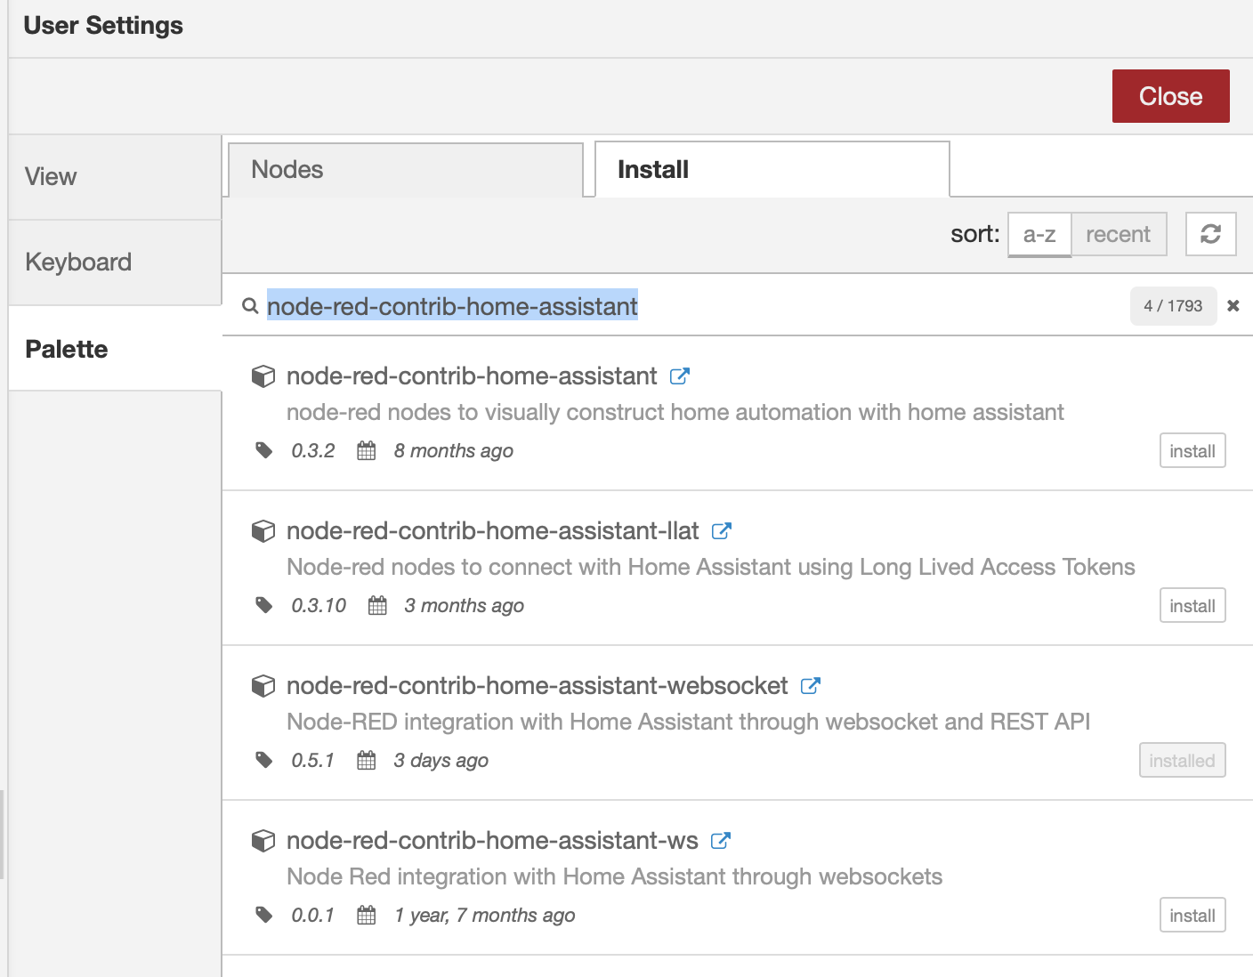This screenshot has height=977, width=1253.
Task: Select the Palette settings section
Action: (115, 349)
